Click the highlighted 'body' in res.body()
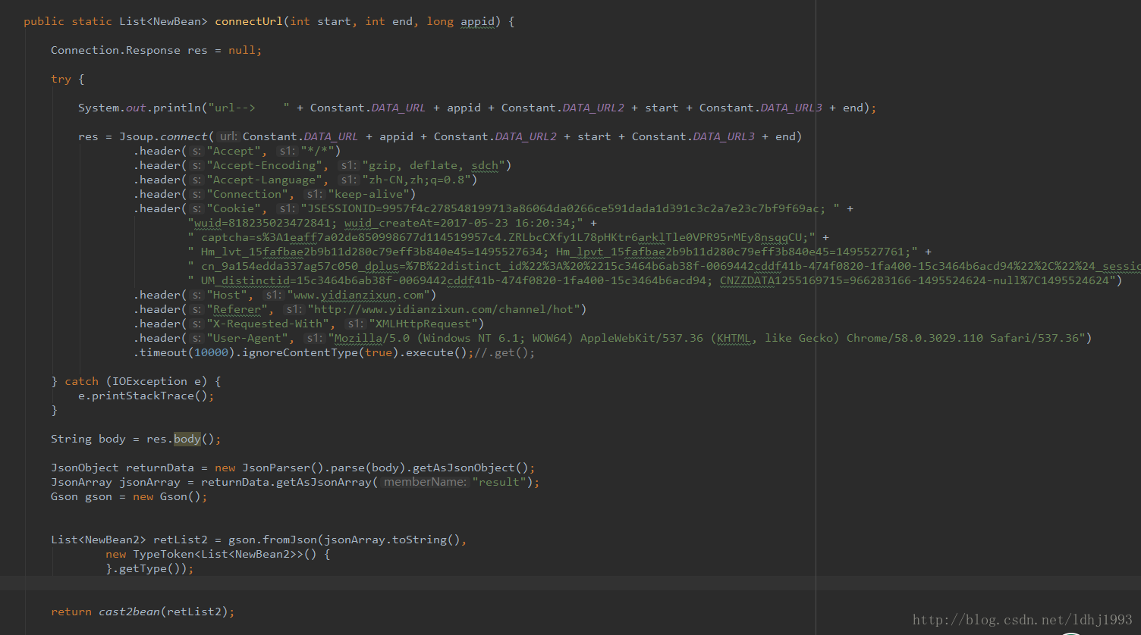1141x635 pixels. coord(187,439)
